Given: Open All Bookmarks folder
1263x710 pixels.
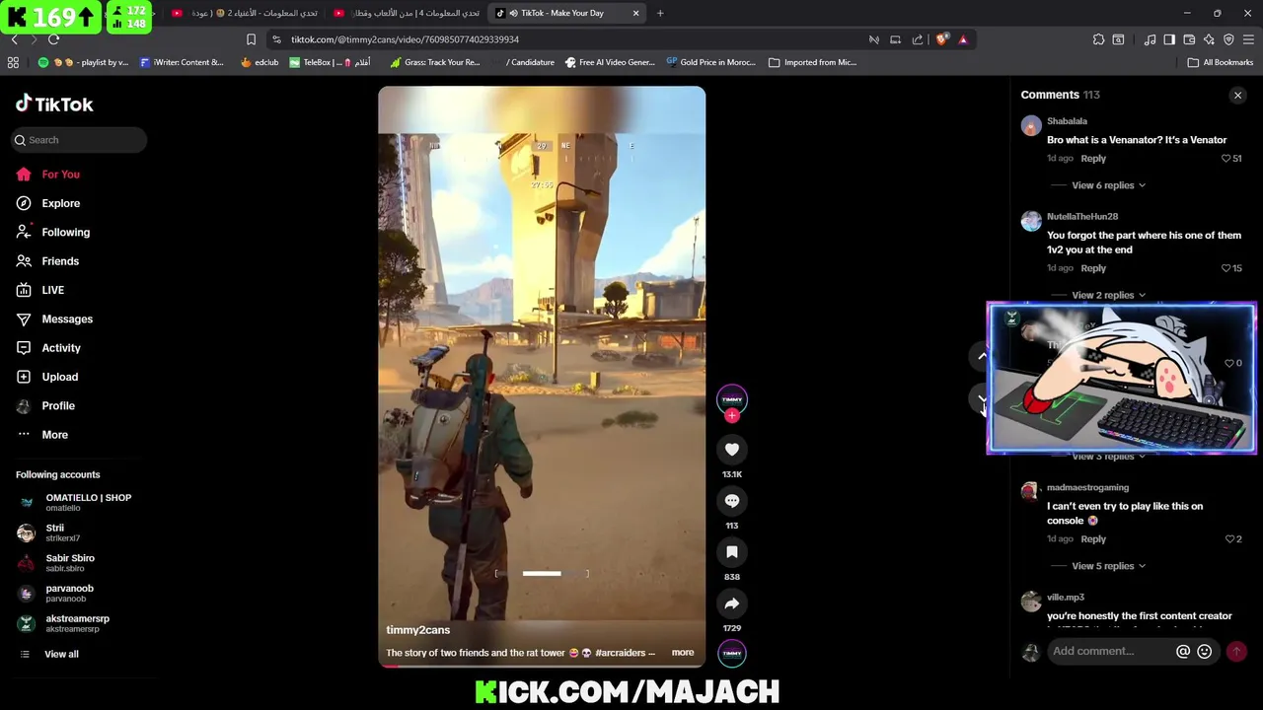Looking at the screenshot, I should (x=1221, y=62).
